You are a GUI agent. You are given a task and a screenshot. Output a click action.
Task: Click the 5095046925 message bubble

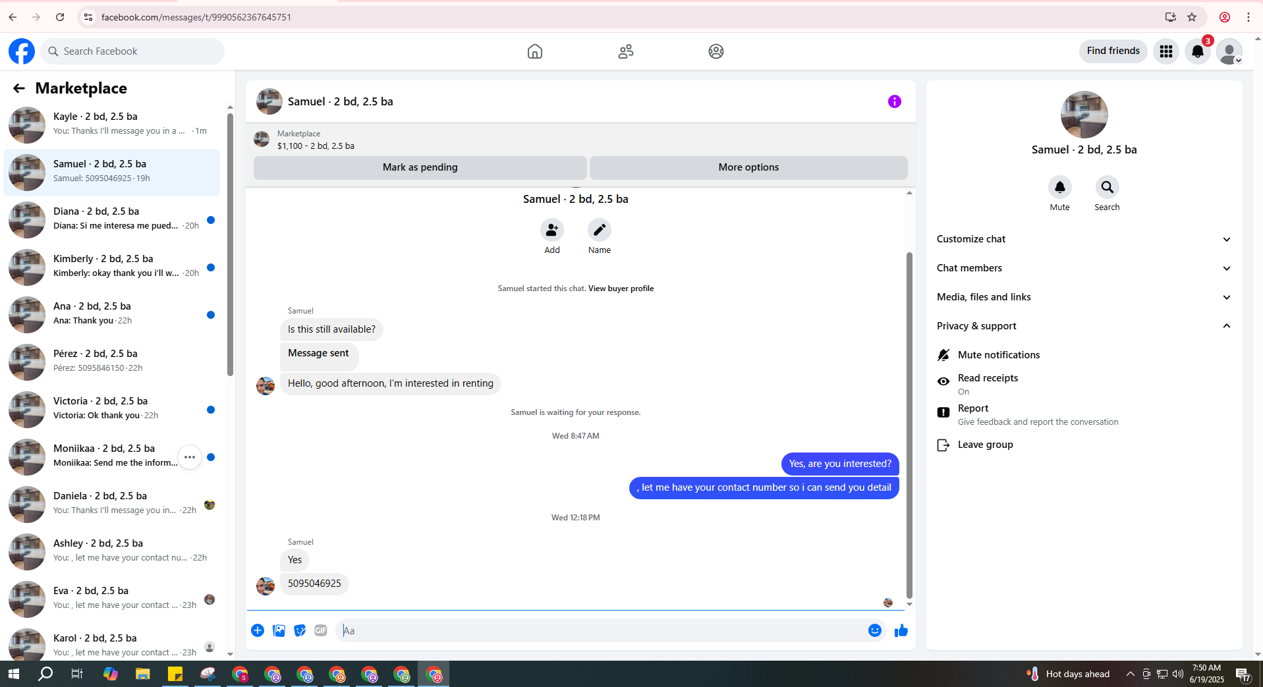click(x=314, y=584)
